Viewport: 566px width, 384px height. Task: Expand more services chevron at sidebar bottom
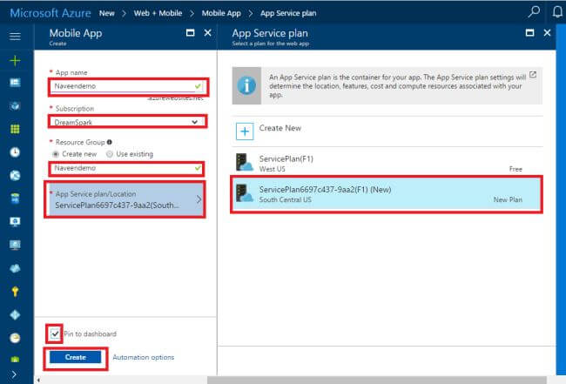click(14, 374)
